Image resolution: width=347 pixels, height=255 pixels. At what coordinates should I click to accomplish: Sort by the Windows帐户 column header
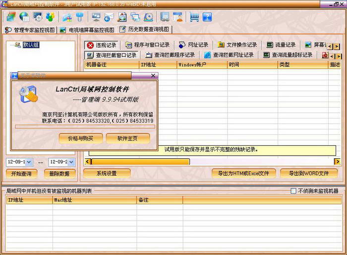coord(202,64)
